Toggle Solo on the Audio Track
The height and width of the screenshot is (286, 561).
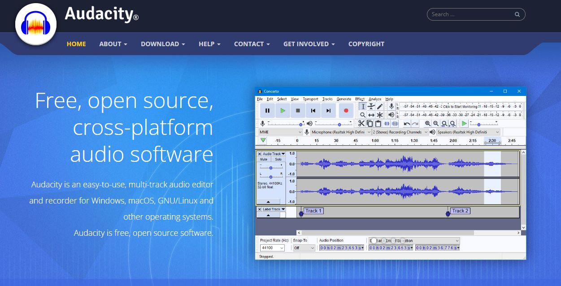(278, 160)
